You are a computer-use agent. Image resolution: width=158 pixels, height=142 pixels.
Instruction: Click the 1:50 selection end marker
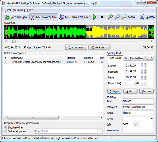pyautogui.click(x=151, y=32)
